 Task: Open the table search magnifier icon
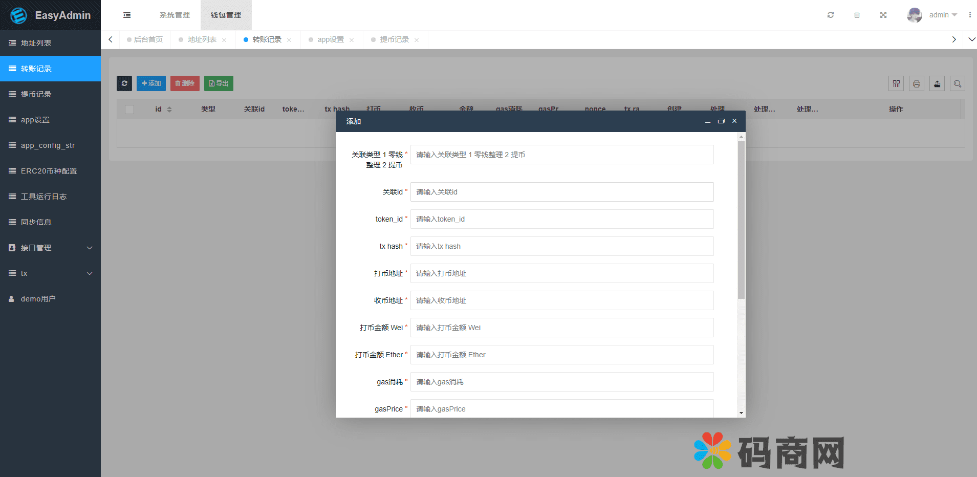tap(958, 83)
